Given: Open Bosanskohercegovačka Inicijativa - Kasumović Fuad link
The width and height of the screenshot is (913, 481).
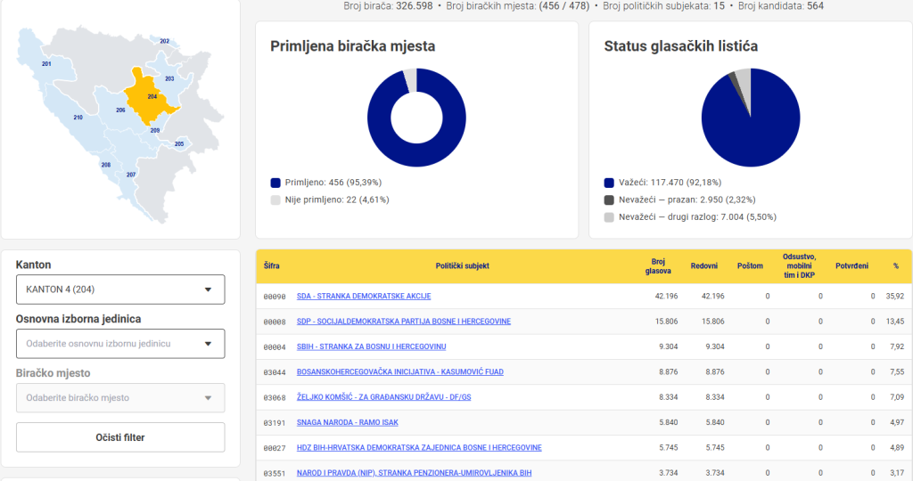Looking at the screenshot, I should 400,371.
